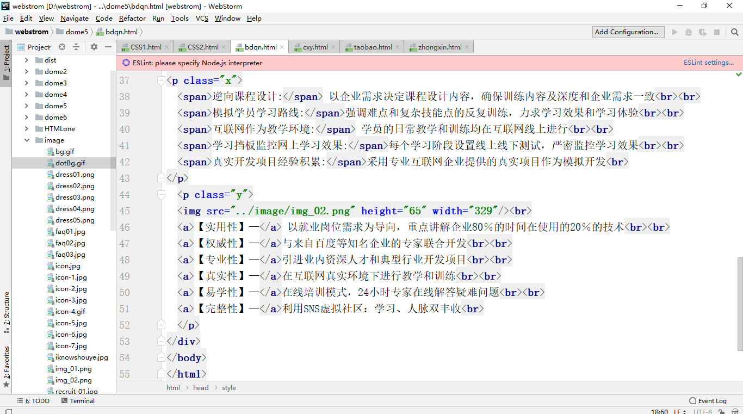
Task: Close the taobao.html tab
Action: (x=398, y=47)
